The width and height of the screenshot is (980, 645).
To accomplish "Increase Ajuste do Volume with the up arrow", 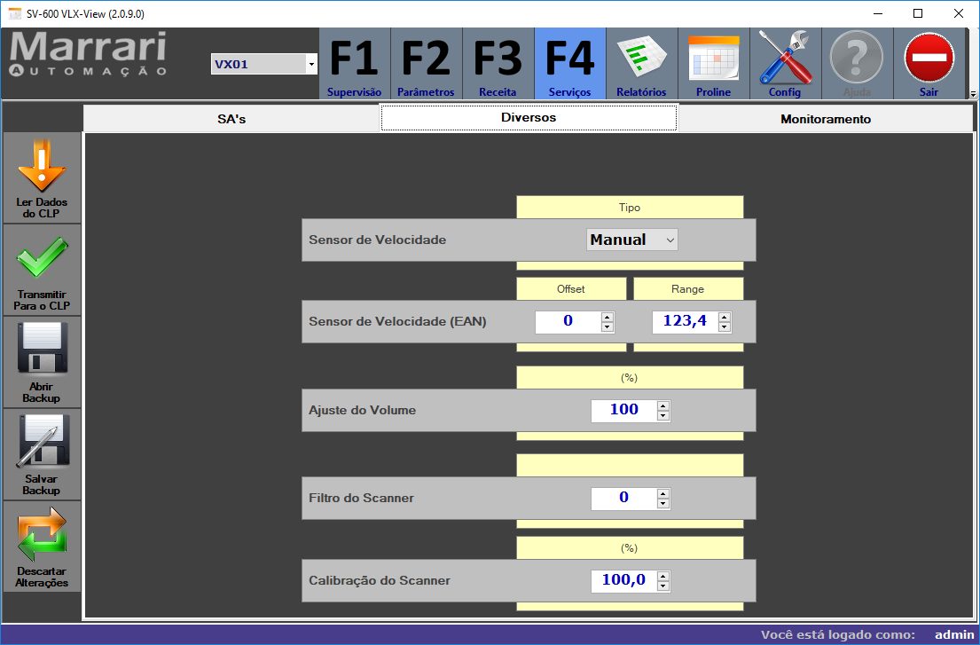I will (663, 405).
